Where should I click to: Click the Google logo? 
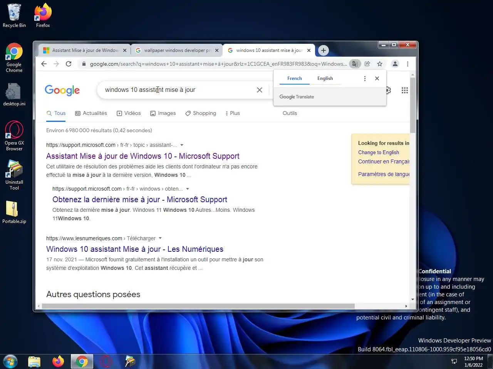click(62, 90)
